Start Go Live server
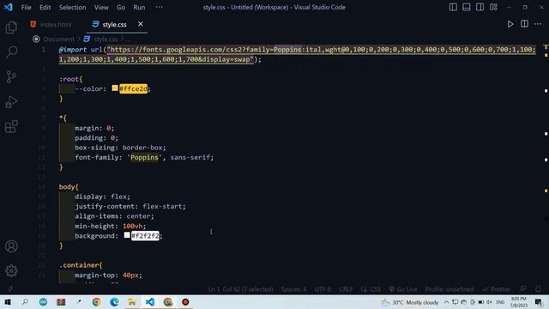The width and height of the screenshot is (549, 309). tap(403, 289)
